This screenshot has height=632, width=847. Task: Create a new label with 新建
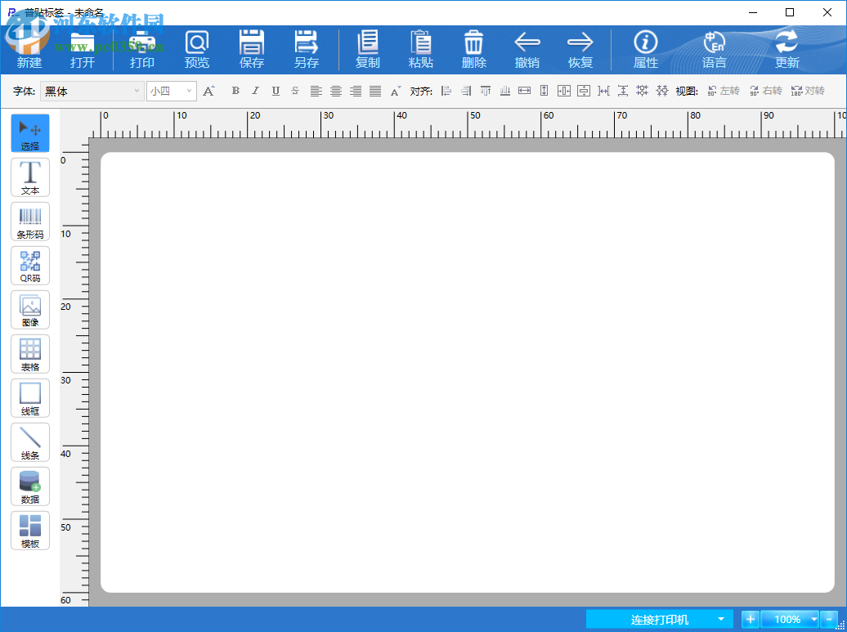click(x=29, y=50)
